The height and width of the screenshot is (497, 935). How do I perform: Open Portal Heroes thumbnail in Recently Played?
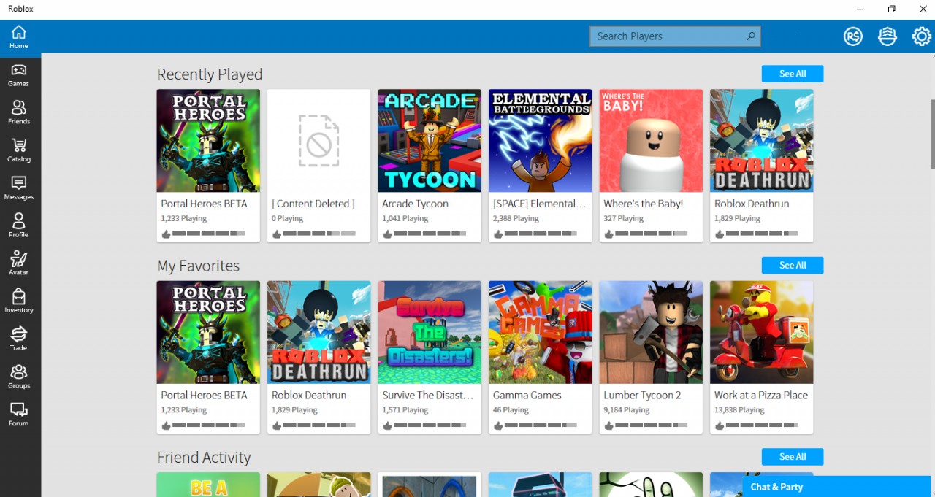pyautogui.click(x=208, y=141)
